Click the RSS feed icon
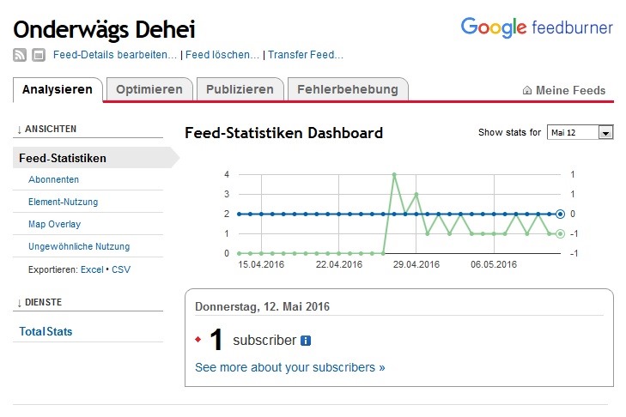This screenshot has height=417, width=626. pyautogui.click(x=20, y=56)
